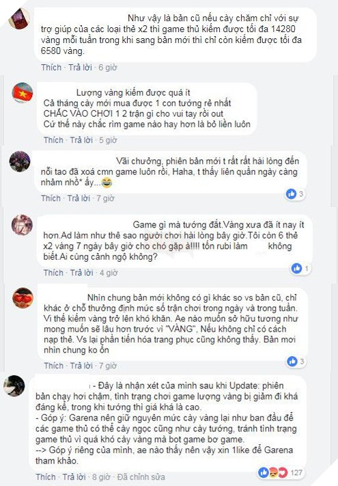
Task: Reply to the Garena feedback comment
Action: (x=74, y=476)
